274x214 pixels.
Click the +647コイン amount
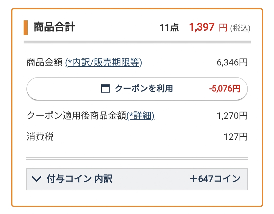click(x=215, y=179)
